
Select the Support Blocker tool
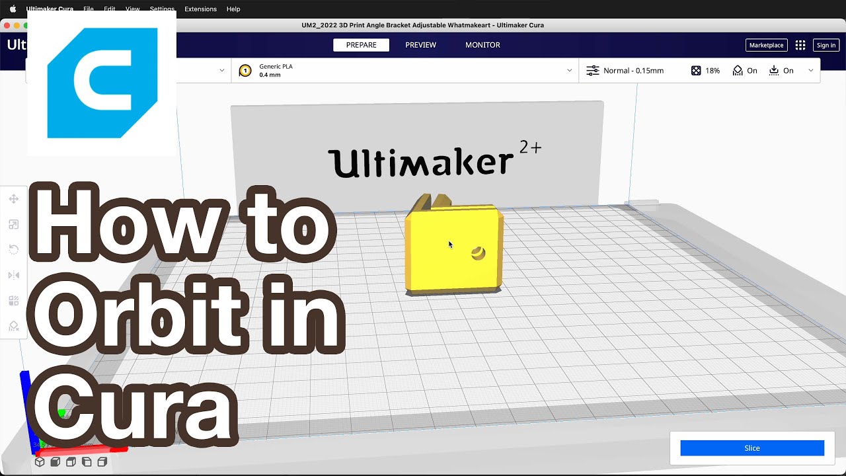click(x=13, y=326)
